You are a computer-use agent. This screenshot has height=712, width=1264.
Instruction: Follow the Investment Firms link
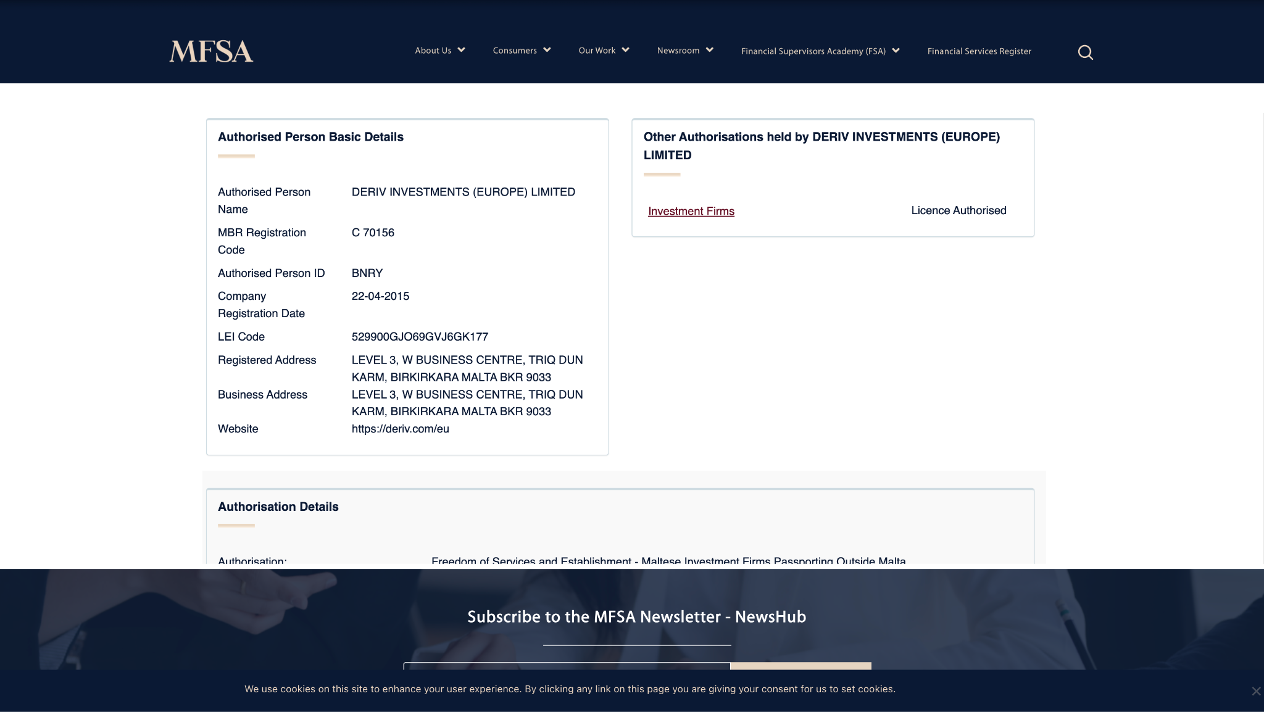(691, 211)
